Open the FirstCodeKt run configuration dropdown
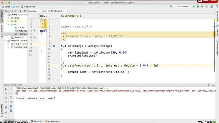219x123 pixels. click(x=182, y=6)
